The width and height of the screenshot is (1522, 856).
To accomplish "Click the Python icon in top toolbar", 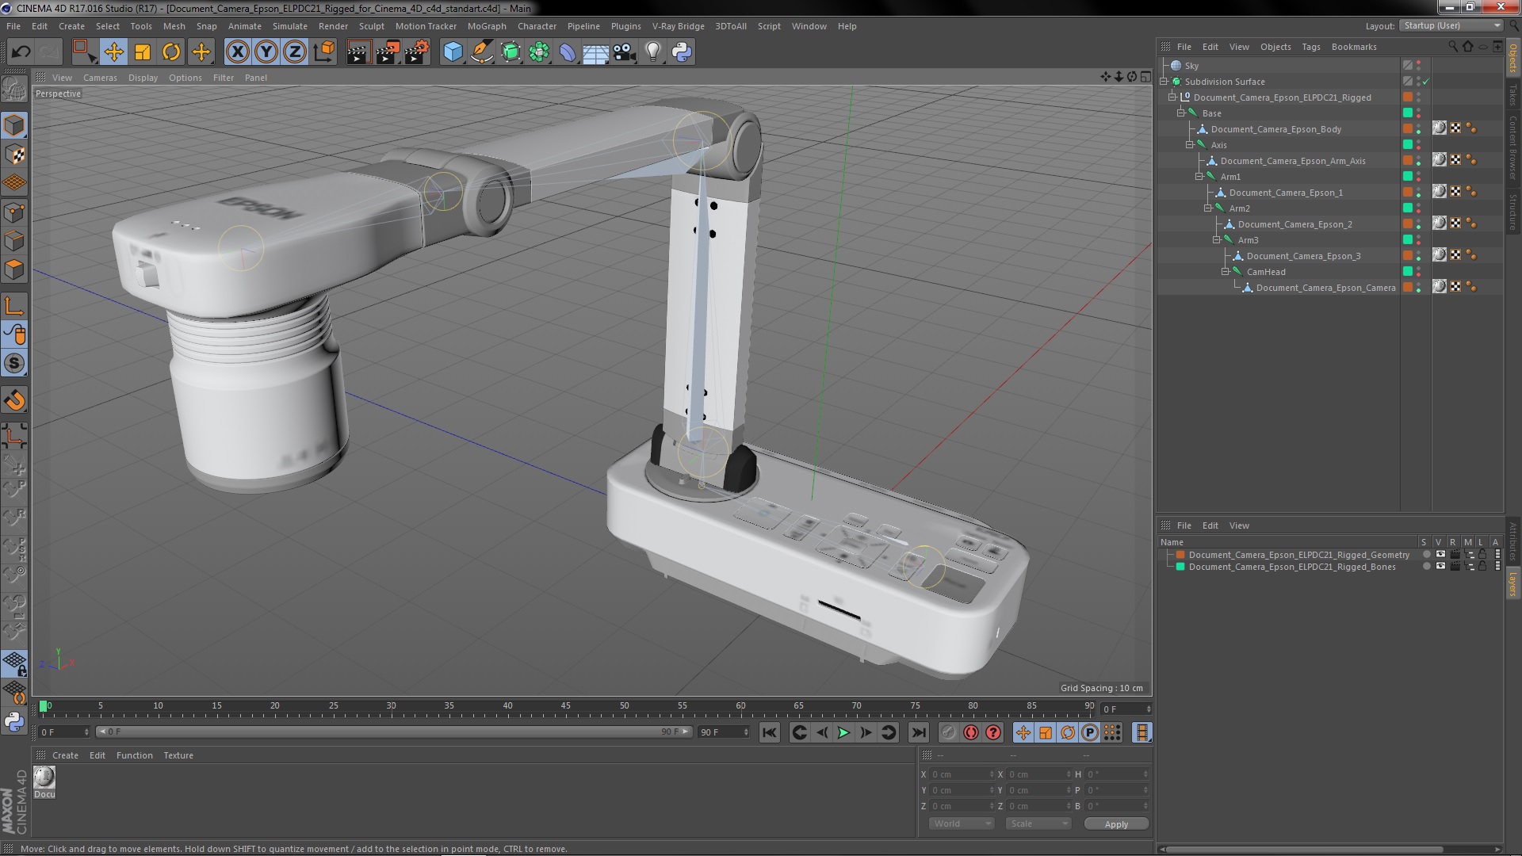I will click(x=682, y=52).
